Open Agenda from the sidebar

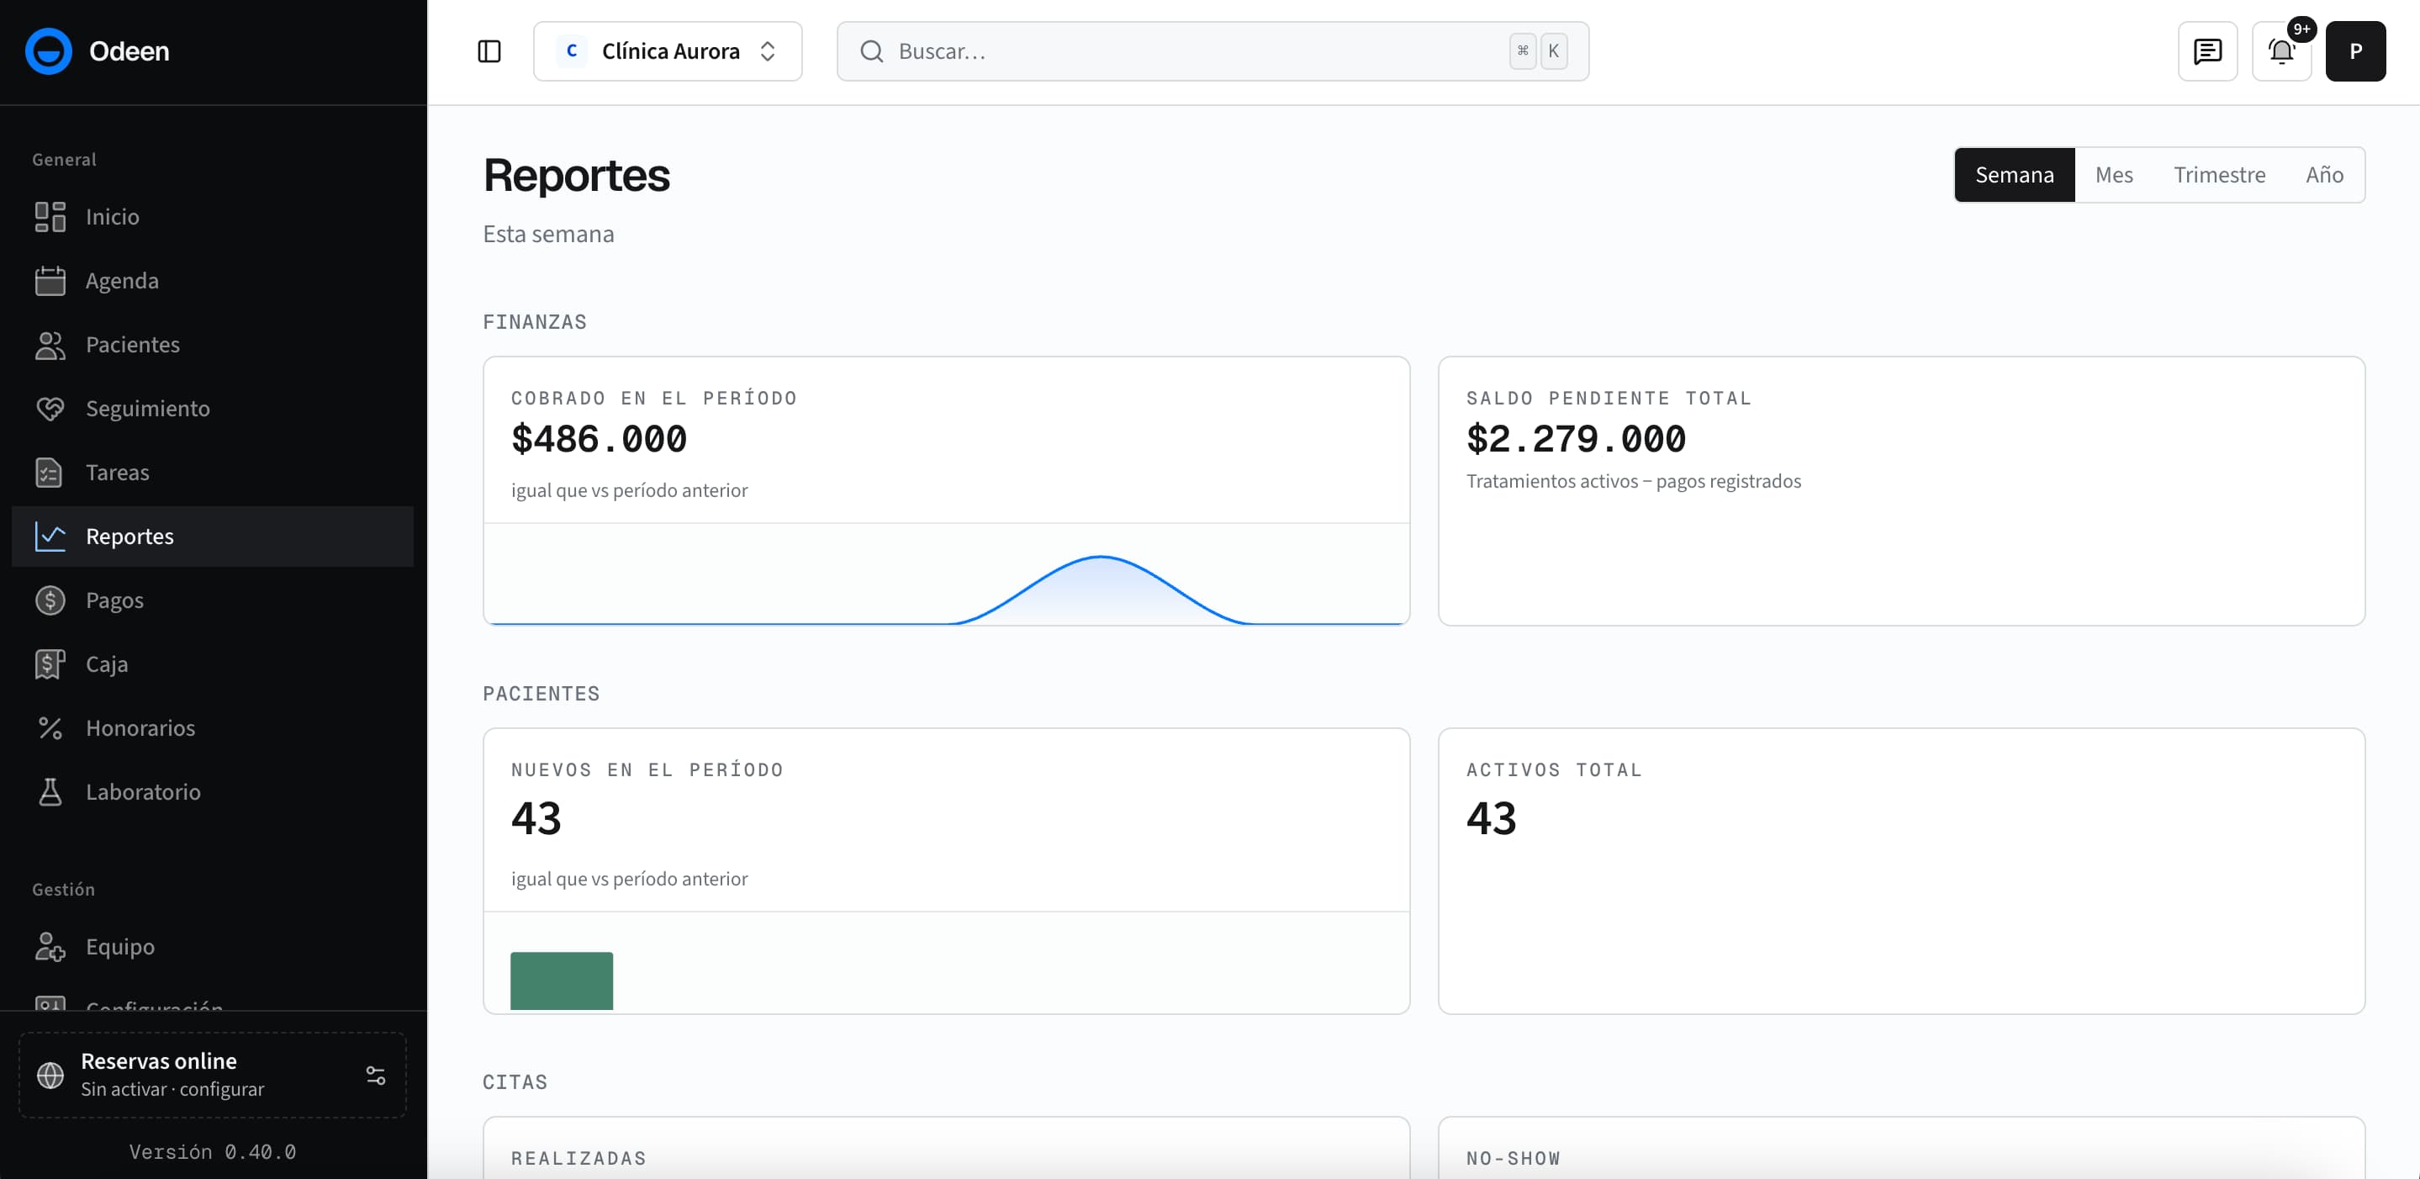tap(212, 280)
